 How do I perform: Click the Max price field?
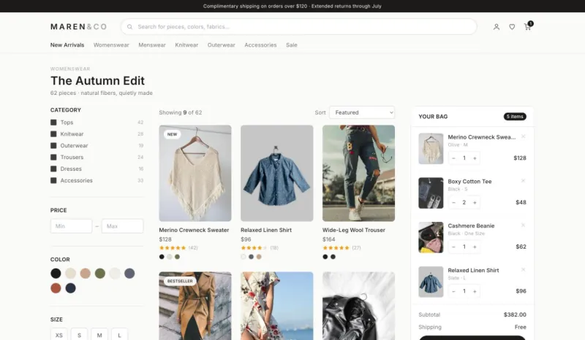(x=122, y=226)
